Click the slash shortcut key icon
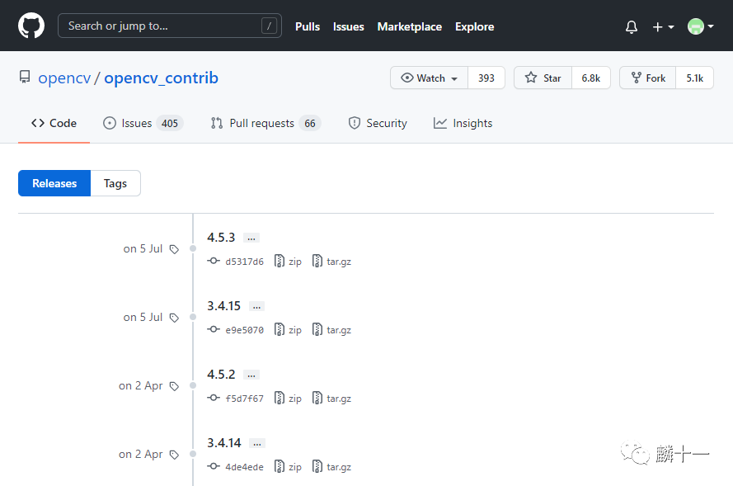This screenshot has width=733, height=486. [269, 26]
